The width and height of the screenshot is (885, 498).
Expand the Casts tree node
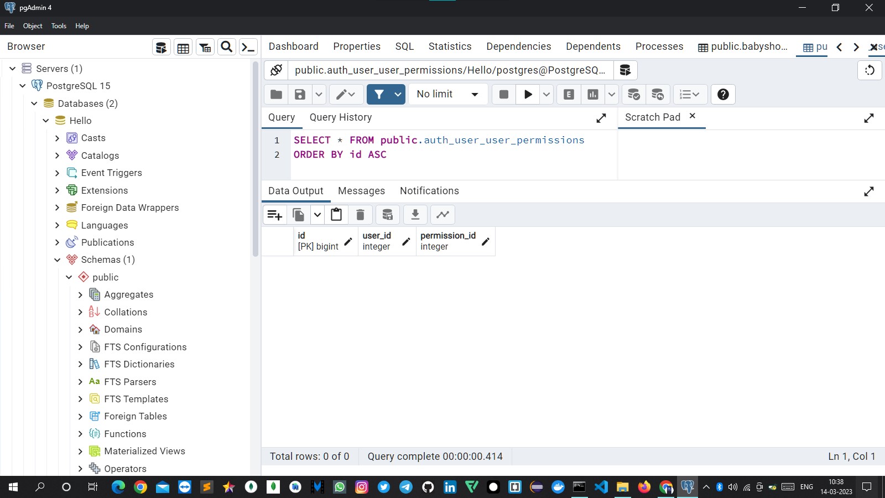57,138
